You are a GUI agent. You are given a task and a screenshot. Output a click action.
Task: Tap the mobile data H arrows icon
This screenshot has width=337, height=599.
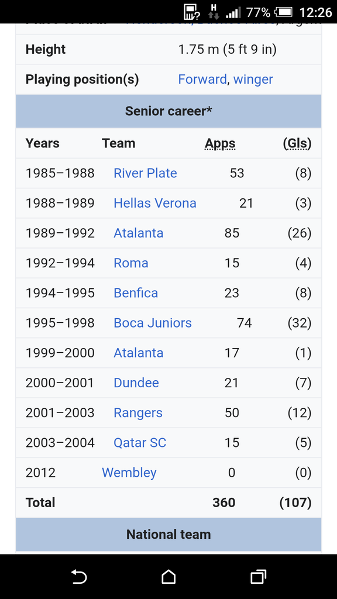pyautogui.click(x=214, y=12)
